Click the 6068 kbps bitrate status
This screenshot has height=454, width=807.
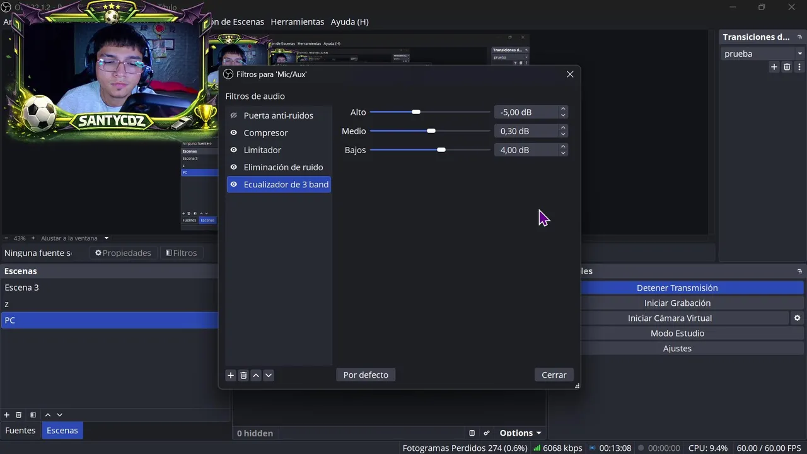(557, 448)
